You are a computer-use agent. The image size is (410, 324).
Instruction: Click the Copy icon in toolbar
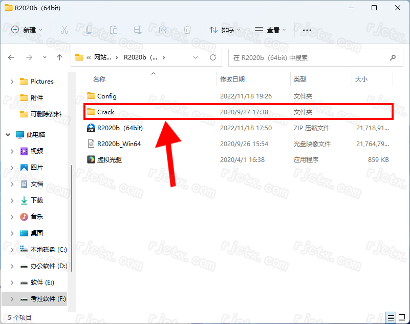pyautogui.click(x=89, y=30)
